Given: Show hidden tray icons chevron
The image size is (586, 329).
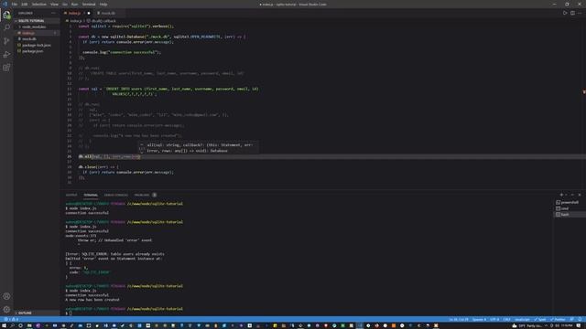Looking at the screenshot, I should (546, 325).
